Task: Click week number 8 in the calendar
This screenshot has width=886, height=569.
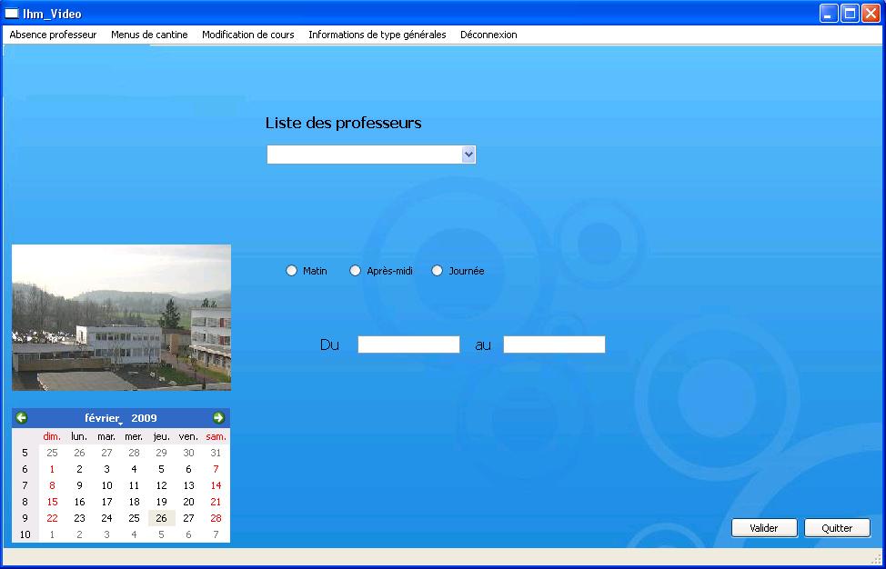Action: (x=25, y=502)
